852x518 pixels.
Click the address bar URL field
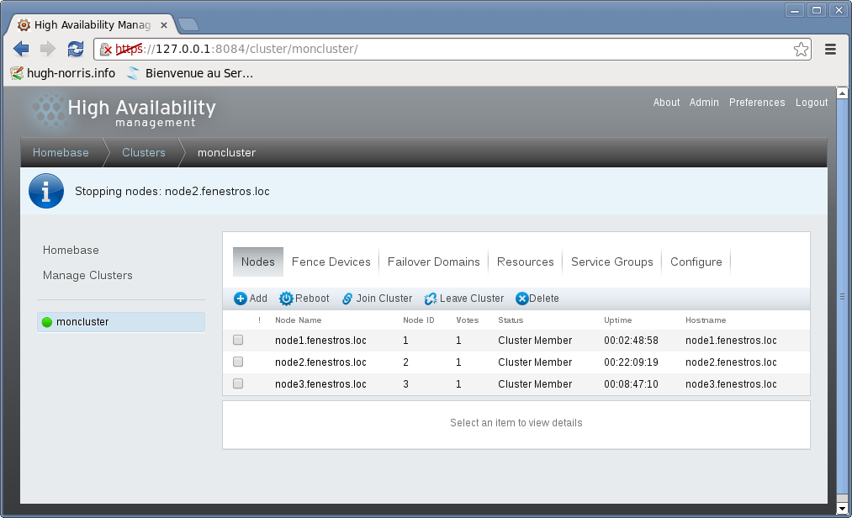[454, 49]
